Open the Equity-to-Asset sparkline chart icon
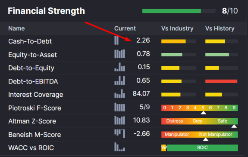Viewport: 248px width, 157px height. 119,54
